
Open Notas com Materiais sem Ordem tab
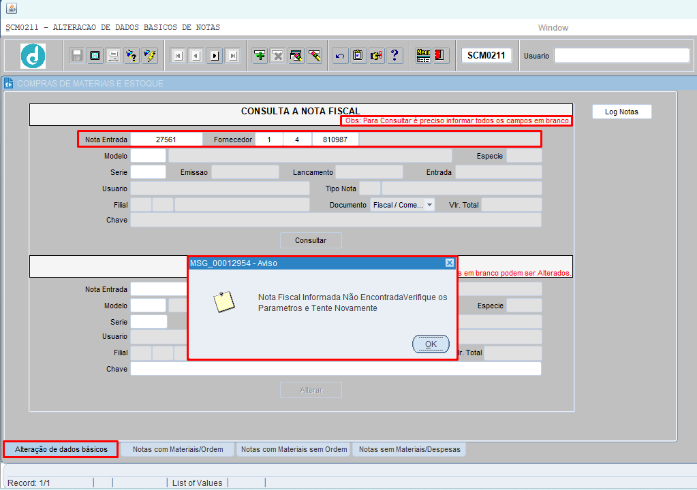294,449
